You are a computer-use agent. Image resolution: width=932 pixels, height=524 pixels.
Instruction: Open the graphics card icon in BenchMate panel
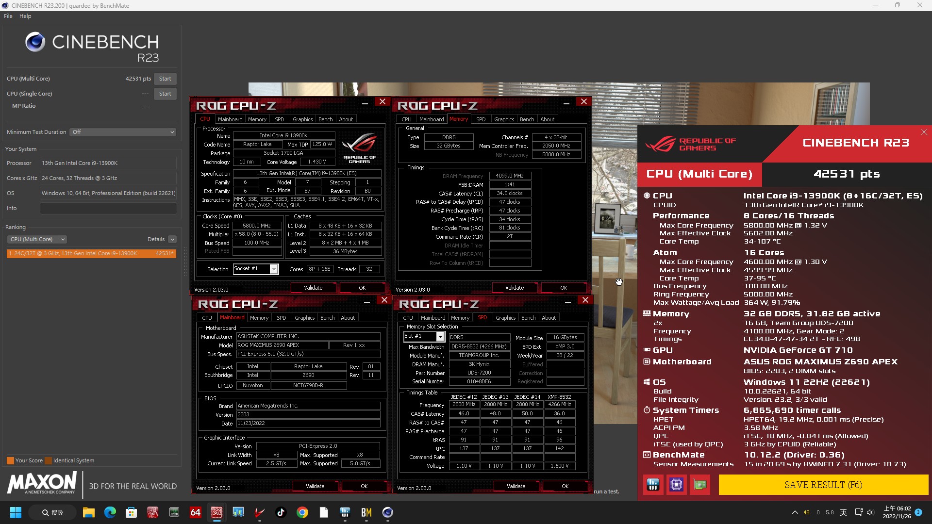point(700,485)
